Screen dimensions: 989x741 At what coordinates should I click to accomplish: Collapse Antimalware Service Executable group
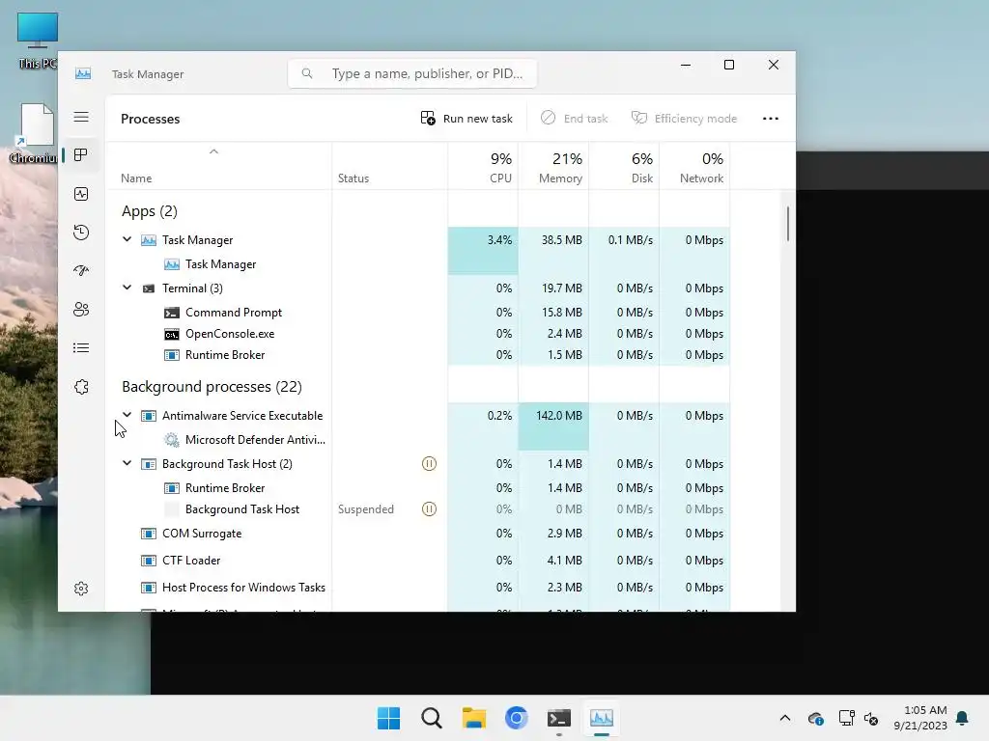pyautogui.click(x=127, y=415)
